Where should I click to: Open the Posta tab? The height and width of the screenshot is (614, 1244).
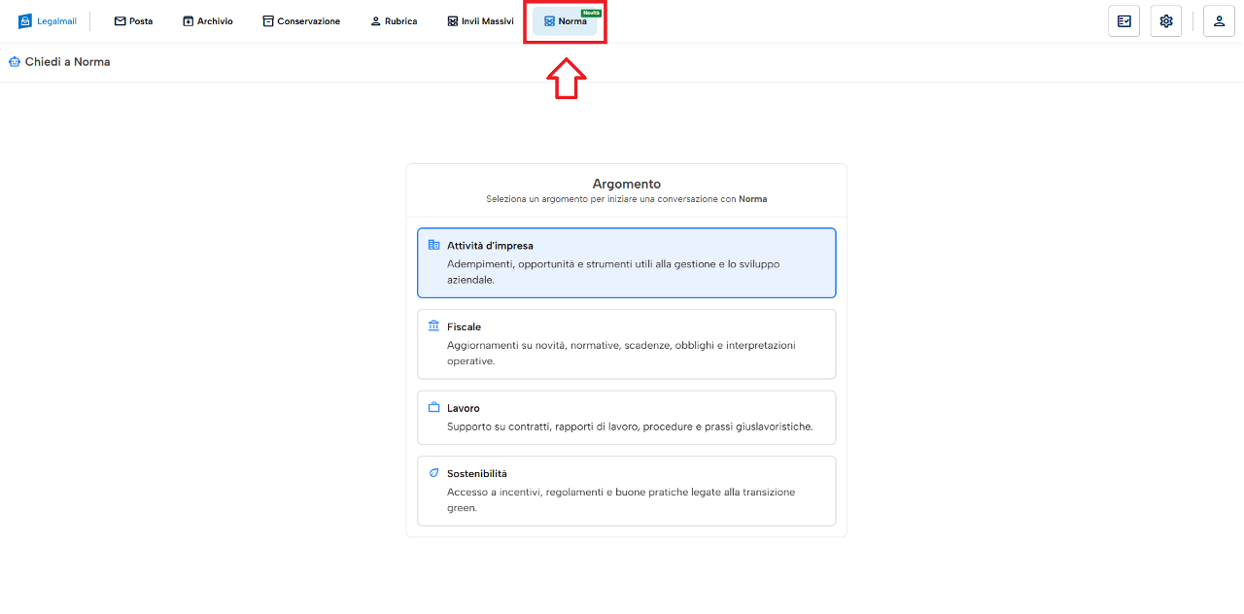point(133,21)
